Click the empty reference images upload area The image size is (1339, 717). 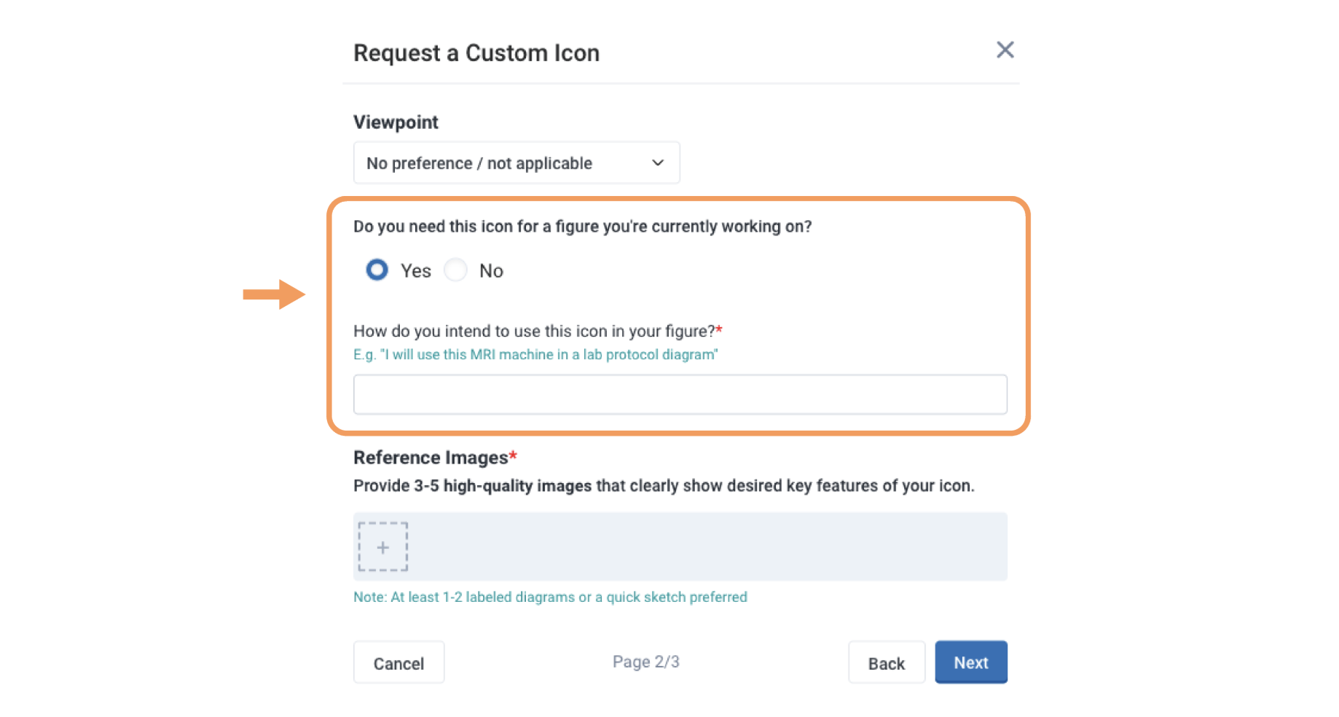coord(707,547)
